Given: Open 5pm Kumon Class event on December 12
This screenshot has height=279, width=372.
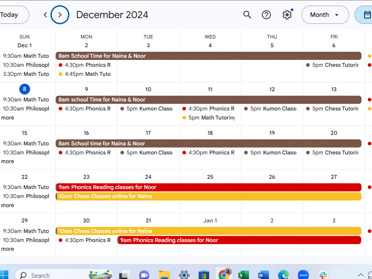Looking at the screenshot, I should pos(270,109).
